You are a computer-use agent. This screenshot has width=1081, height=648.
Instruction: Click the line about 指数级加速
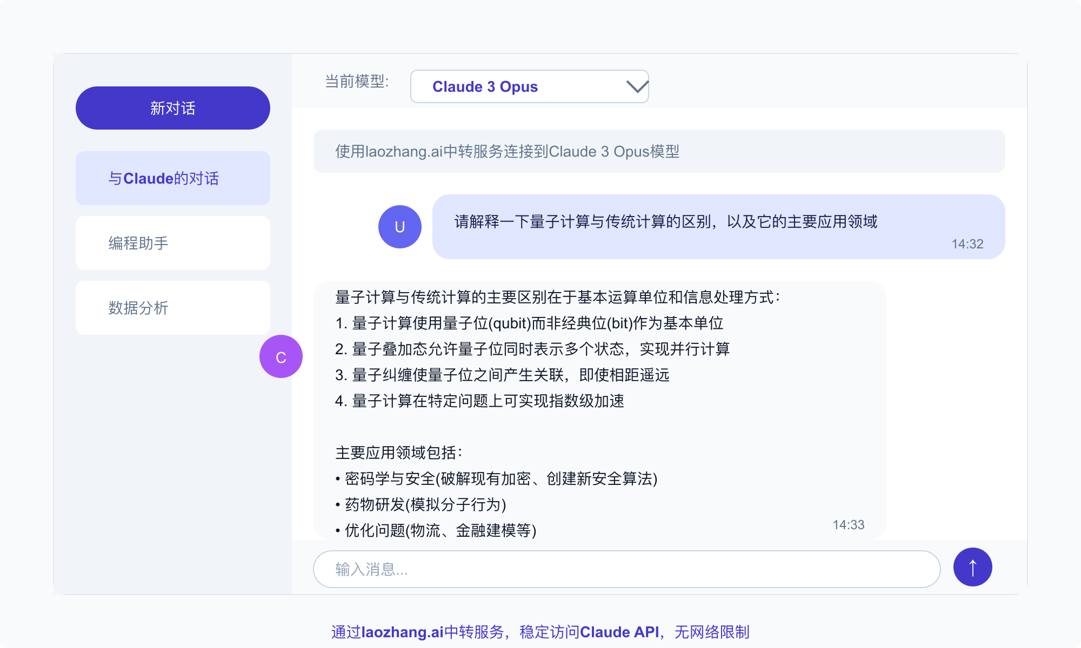coord(479,401)
